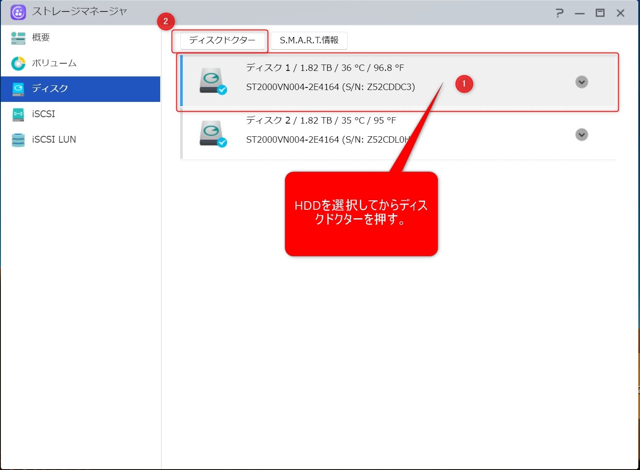Click the Storage Manager app icon in title bar
The image size is (640, 470).
coord(18,12)
